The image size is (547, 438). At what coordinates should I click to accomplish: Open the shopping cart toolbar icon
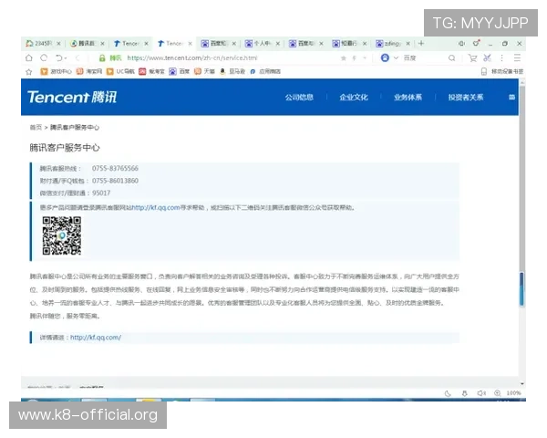click(472, 58)
